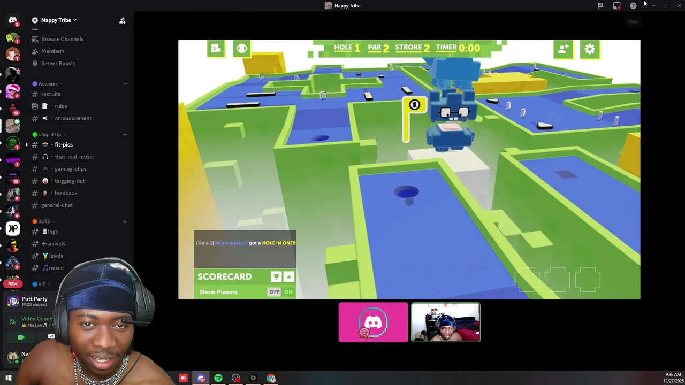Add a channel to Welcome category

coord(125,84)
